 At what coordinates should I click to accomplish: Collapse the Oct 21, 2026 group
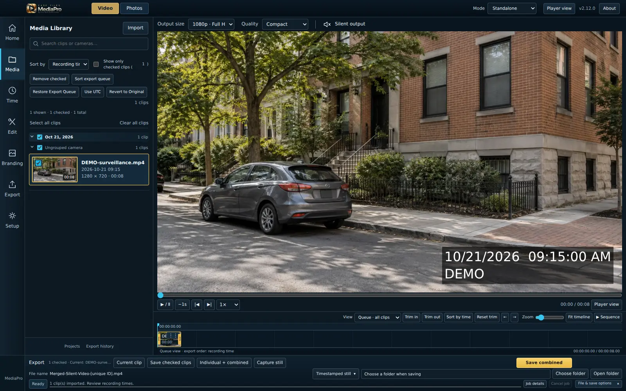tap(32, 137)
